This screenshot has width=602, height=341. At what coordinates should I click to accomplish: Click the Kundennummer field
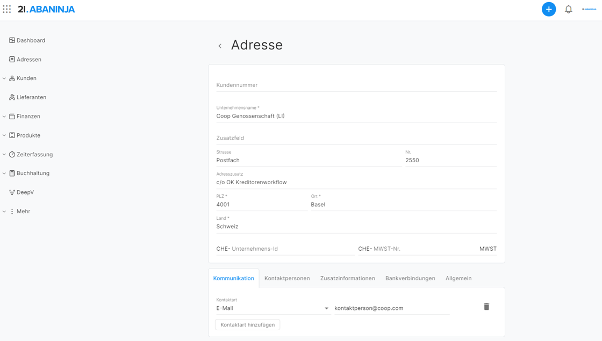point(356,85)
